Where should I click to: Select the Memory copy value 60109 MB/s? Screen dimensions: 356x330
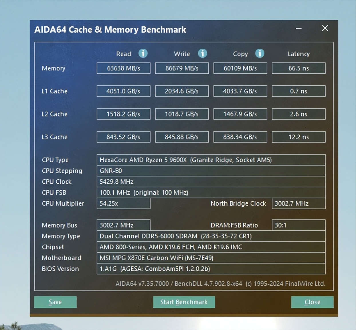[x=240, y=68]
